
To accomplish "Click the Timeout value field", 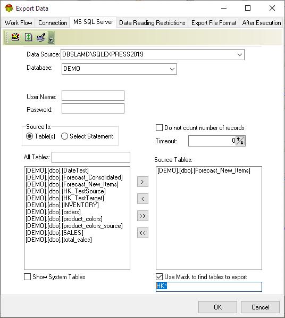I will (212, 141).
